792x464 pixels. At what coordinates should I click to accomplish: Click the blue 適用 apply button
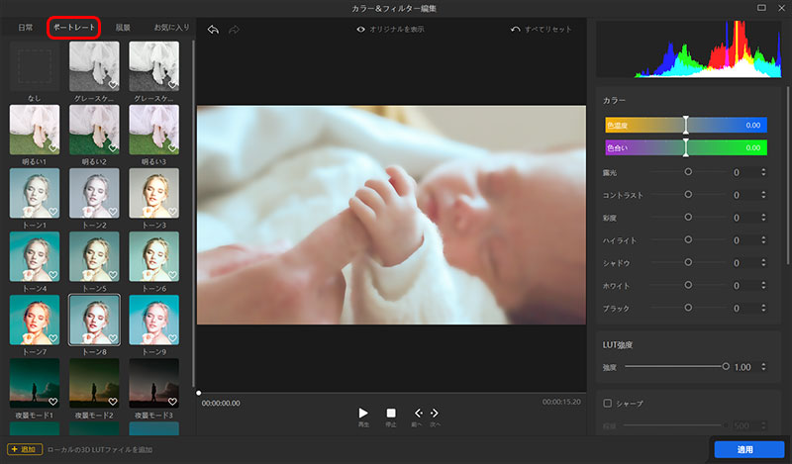tap(749, 449)
